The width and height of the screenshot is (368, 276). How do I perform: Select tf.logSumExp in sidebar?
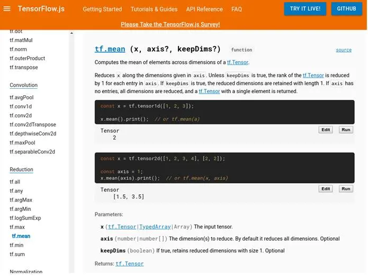pyautogui.click(x=25, y=218)
